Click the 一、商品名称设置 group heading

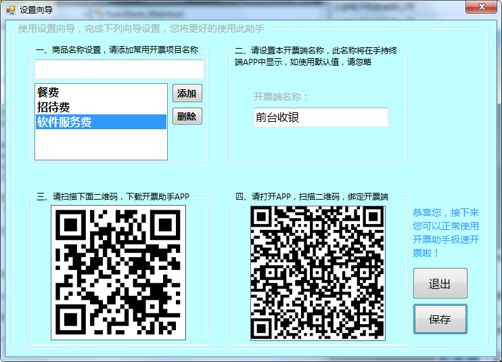pos(117,50)
